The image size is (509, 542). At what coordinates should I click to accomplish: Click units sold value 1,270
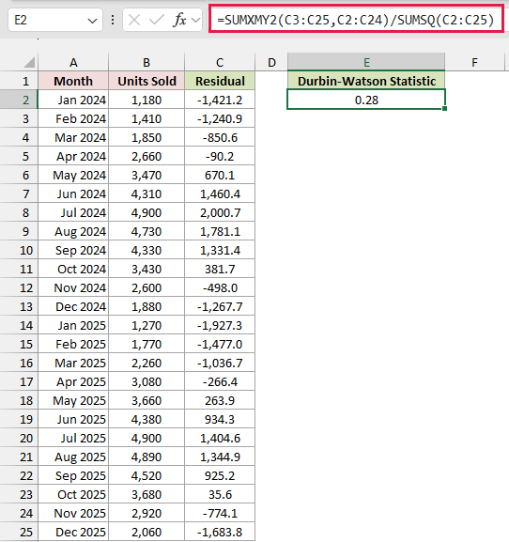pos(147,325)
